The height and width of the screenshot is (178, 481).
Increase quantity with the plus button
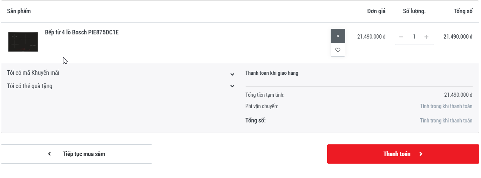[x=426, y=37]
